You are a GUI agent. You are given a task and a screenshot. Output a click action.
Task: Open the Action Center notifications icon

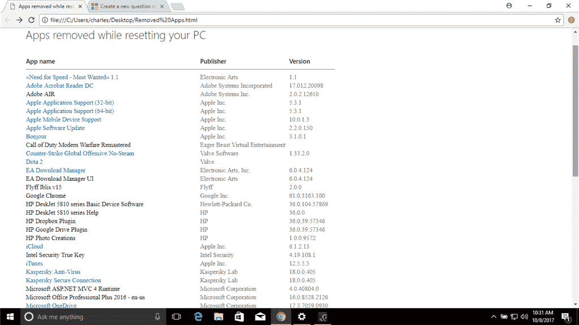[x=565, y=317]
